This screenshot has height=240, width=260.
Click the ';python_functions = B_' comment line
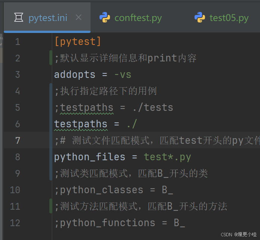click(x=120, y=223)
